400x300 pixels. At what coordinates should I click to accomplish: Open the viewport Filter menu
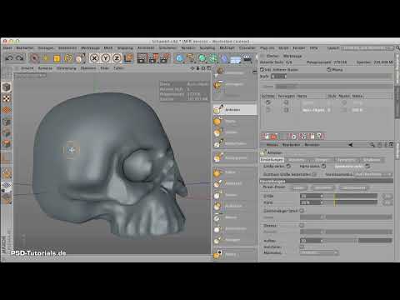pyautogui.click(x=104, y=68)
